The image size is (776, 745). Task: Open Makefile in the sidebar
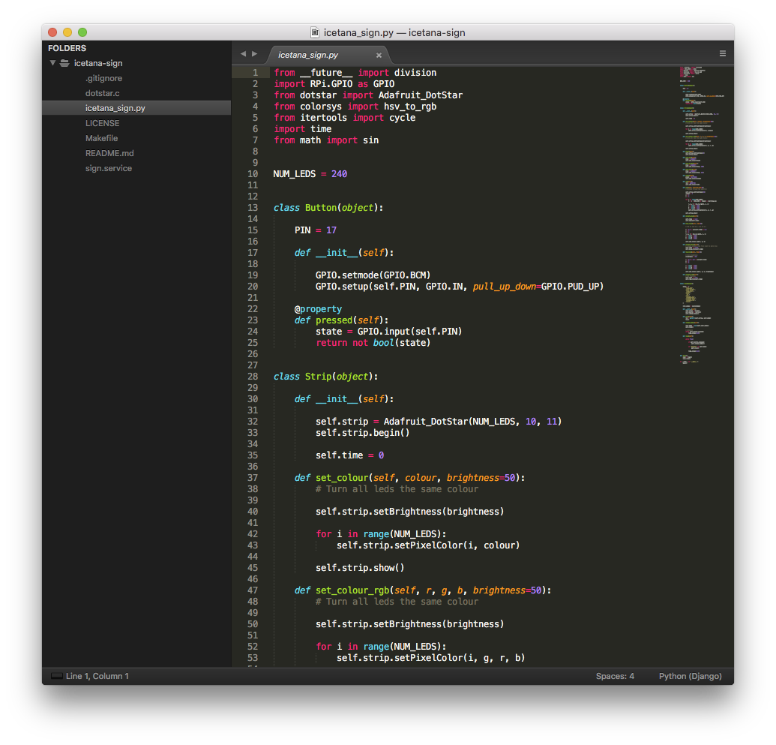click(x=101, y=138)
